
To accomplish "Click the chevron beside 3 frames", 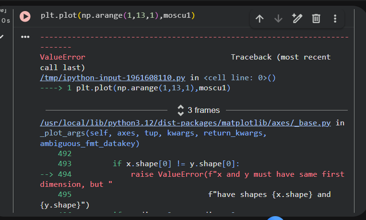I will pyautogui.click(x=181, y=110).
